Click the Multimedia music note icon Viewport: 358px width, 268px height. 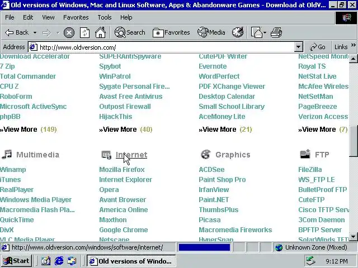(x=7, y=155)
